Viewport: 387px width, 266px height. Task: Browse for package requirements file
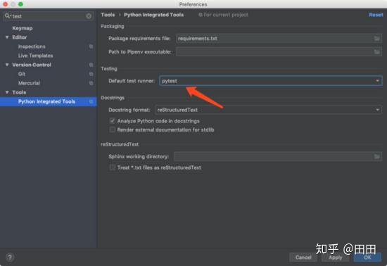tap(376, 39)
